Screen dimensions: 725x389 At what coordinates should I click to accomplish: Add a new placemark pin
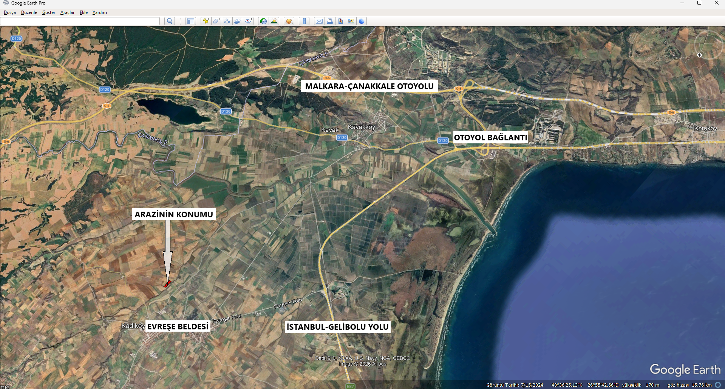(206, 21)
